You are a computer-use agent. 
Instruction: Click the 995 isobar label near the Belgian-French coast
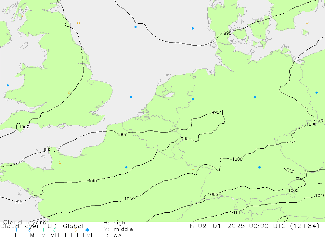coord(122,135)
